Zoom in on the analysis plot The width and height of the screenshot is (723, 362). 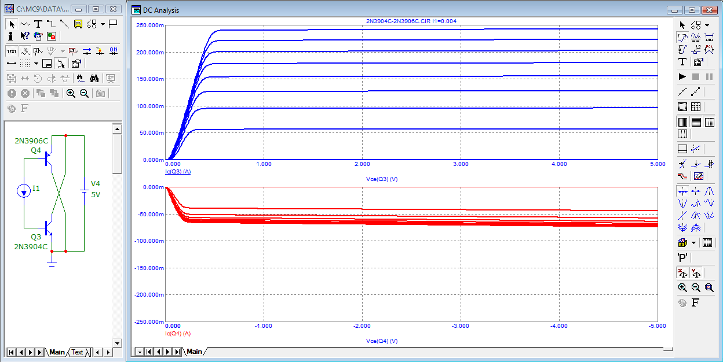coord(682,287)
